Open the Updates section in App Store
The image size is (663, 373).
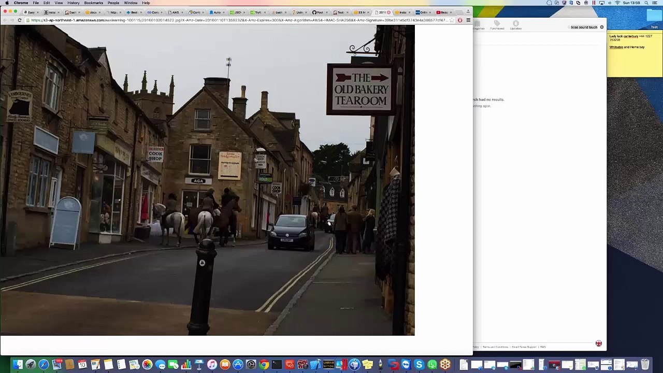515,25
